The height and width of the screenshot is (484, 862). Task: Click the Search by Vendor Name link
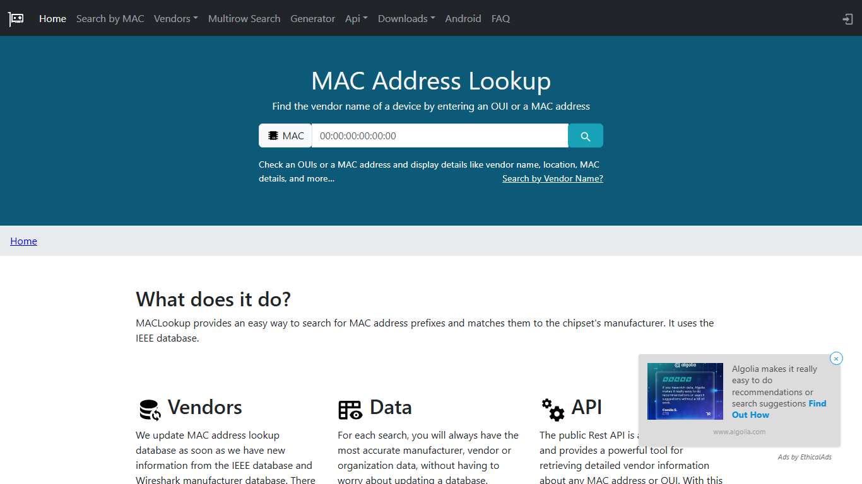(x=553, y=178)
